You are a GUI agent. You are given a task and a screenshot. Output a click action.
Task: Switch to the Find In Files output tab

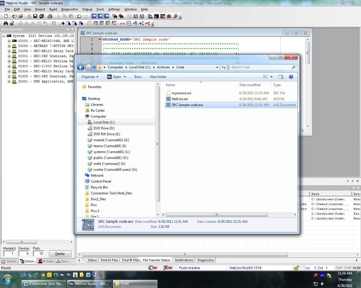pos(109,260)
